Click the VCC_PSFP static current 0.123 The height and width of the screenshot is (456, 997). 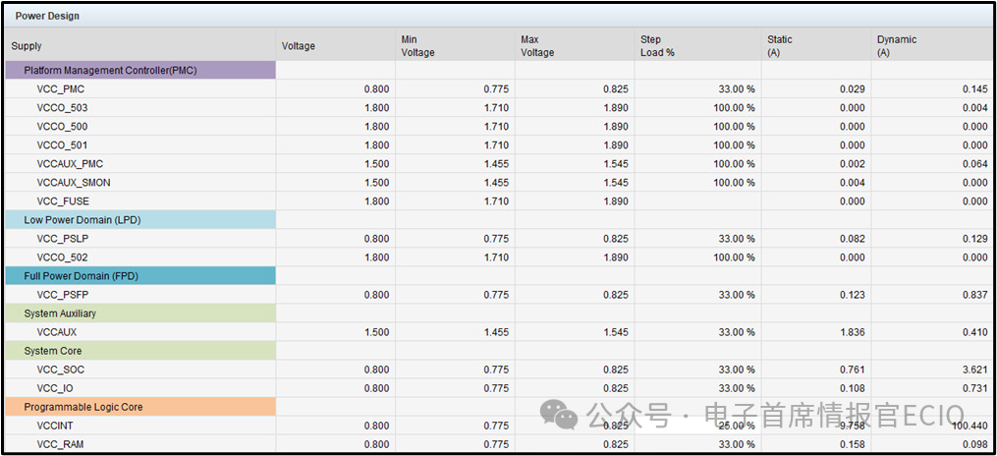click(x=852, y=295)
